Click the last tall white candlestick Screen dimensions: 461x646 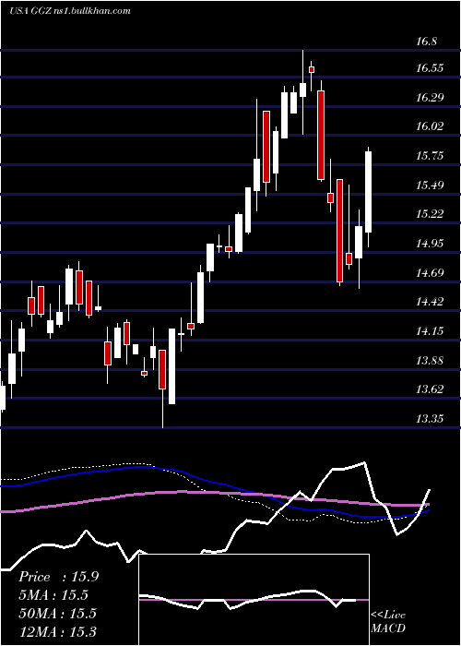pyautogui.click(x=368, y=192)
